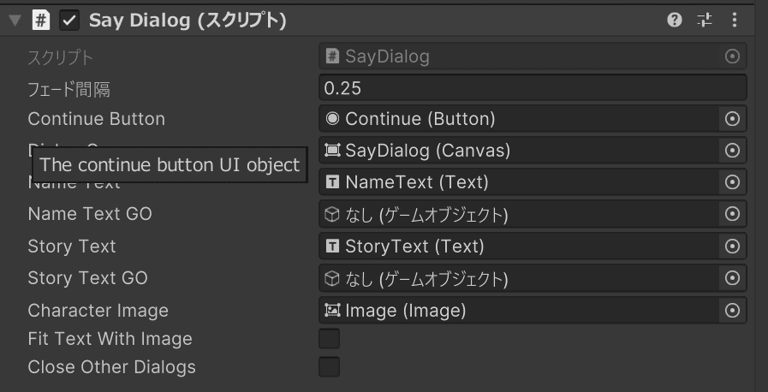Screen dimensions: 768x392
Task: Open the component preset selector icon
Action: click(705, 20)
